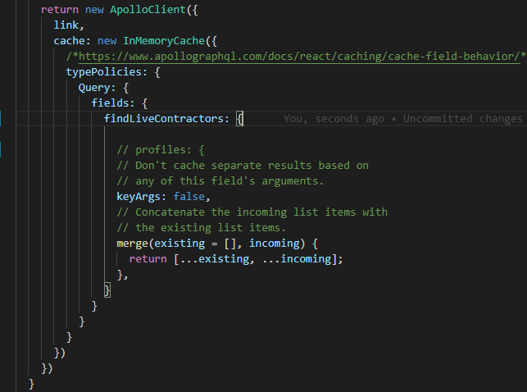
Task: Click the '// Concatenate the incoming list' comment
Action: click(252, 212)
